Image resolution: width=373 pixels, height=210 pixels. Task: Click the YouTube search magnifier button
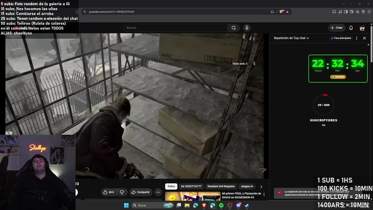234,28
